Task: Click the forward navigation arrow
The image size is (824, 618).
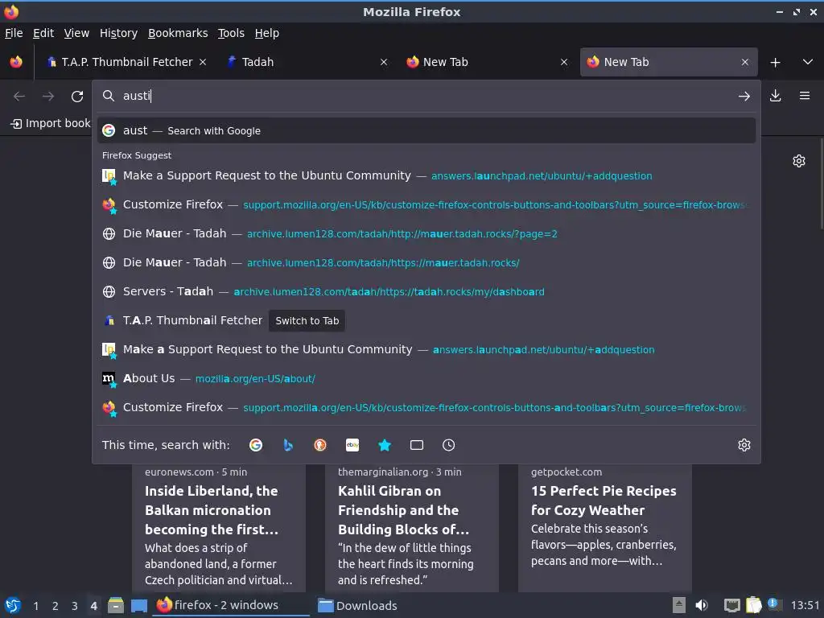Action: tap(48, 97)
